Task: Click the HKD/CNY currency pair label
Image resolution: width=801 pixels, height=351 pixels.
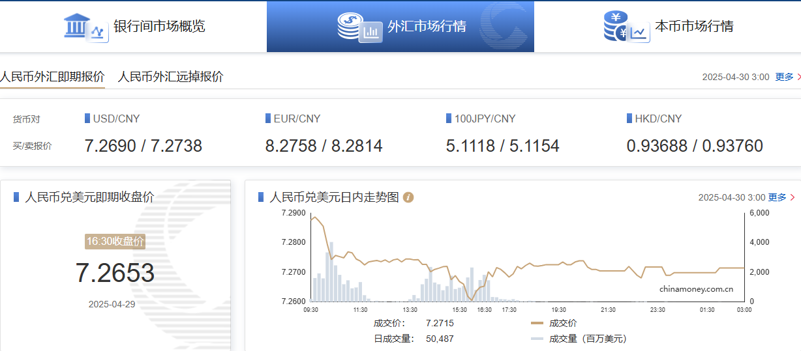Action: (658, 119)
